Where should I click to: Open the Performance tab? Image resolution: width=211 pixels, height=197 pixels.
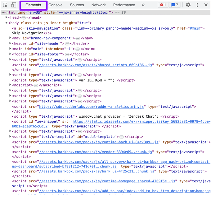click(124, 5)
